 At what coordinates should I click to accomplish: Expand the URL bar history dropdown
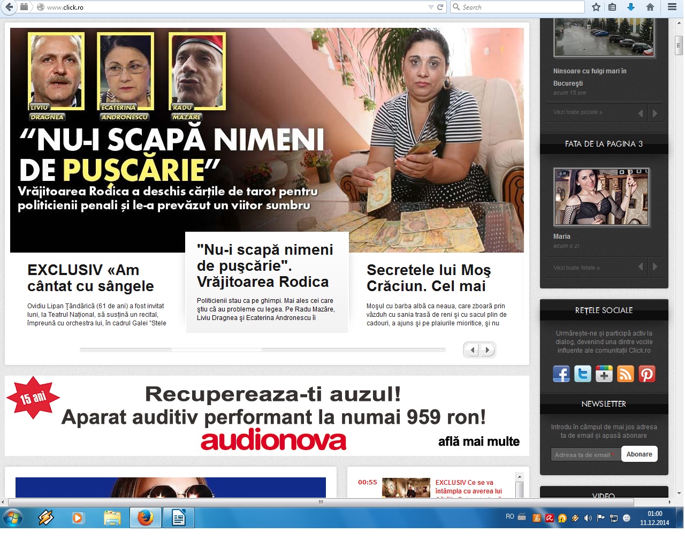(431, 7)
